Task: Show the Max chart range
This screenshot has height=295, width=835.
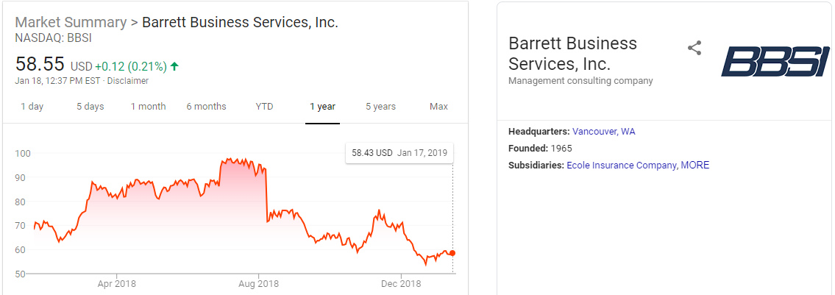Action: click(438, 107)
